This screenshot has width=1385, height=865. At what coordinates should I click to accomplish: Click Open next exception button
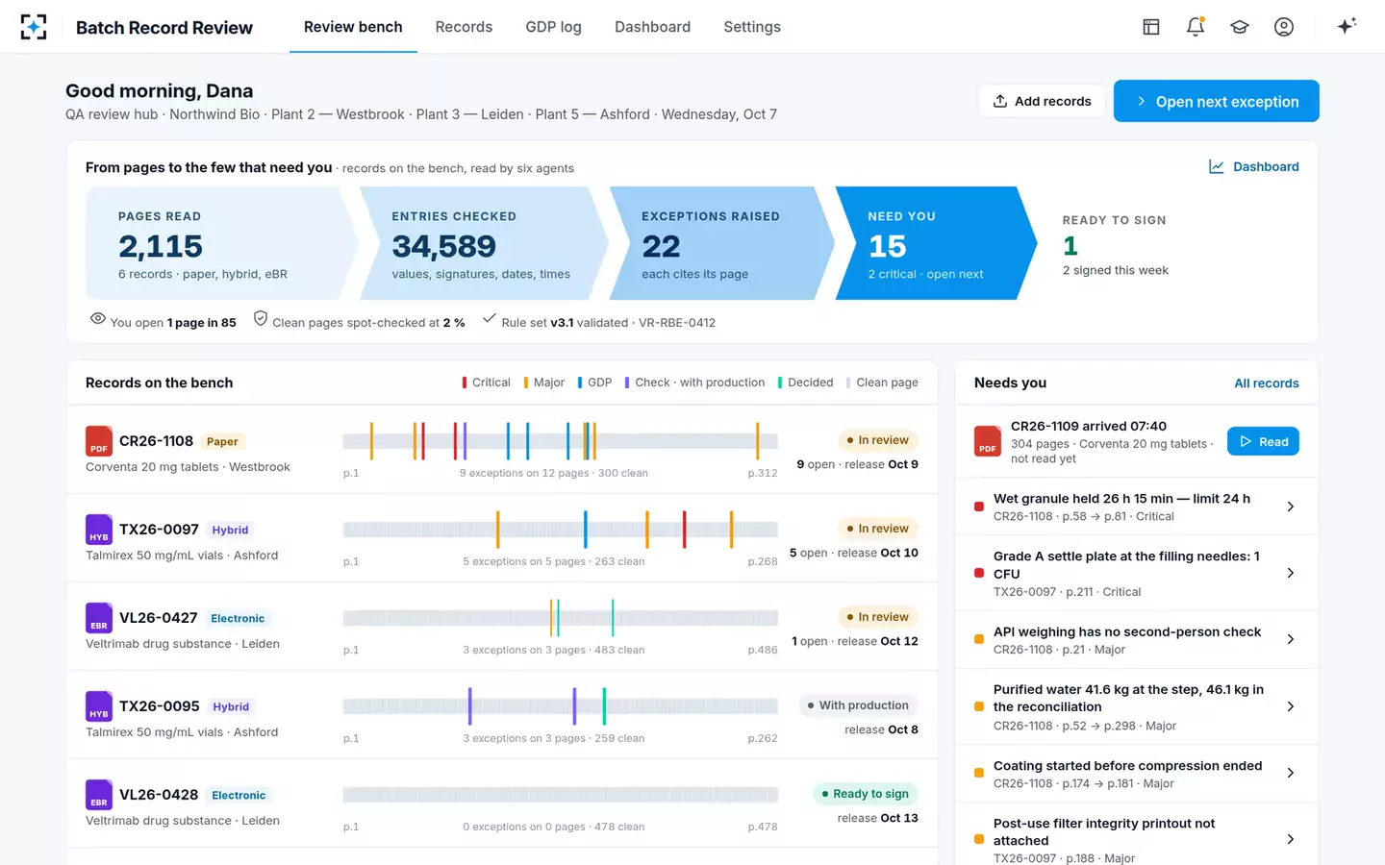(x=1217, y=101)
